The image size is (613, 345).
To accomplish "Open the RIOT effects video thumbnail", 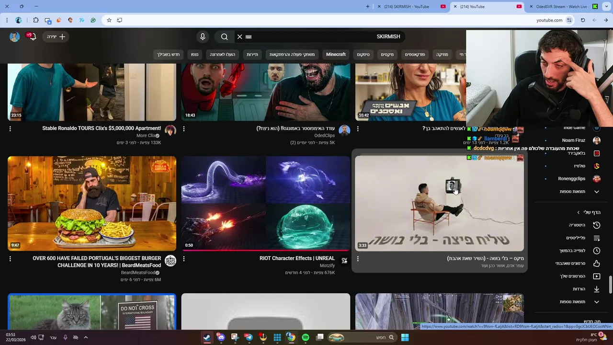I will (x=266, y=203).
